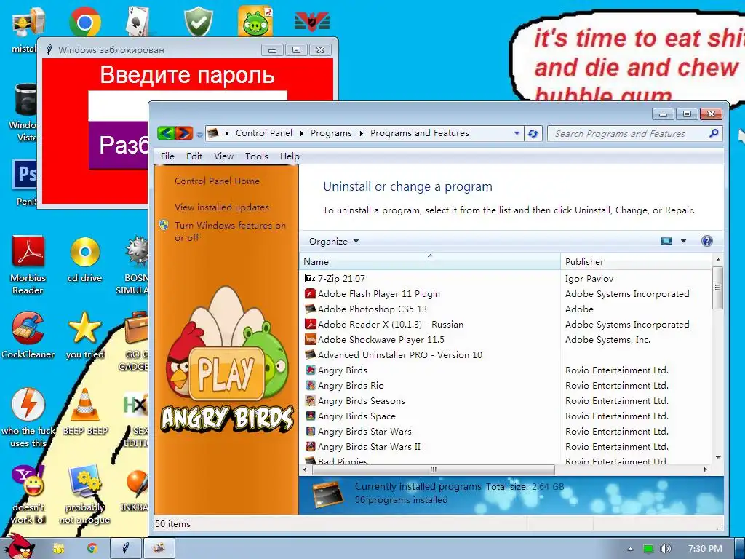Open the Edit menu
This screenshot has width=745, height=559.
[x=194, y=156]
